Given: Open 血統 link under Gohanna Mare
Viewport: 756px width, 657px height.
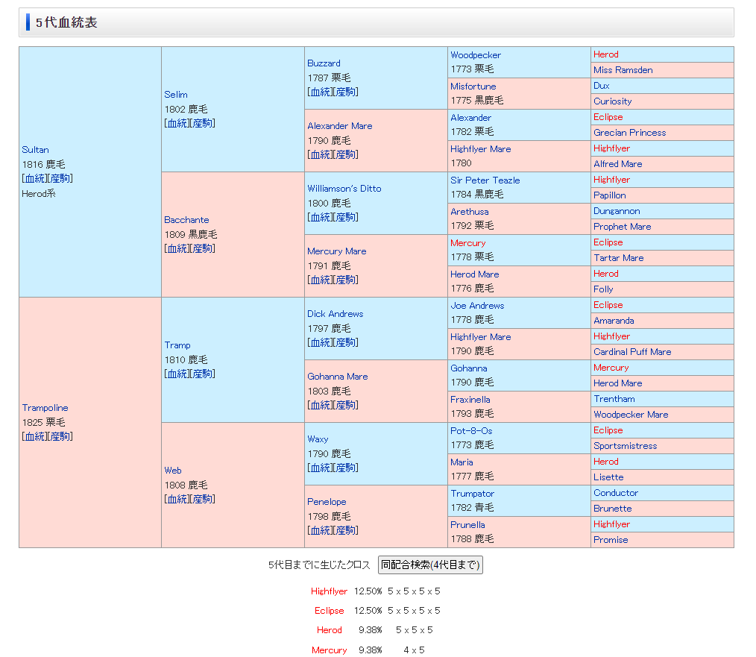Looking at the screenshot, I should [x=320, y=405].
